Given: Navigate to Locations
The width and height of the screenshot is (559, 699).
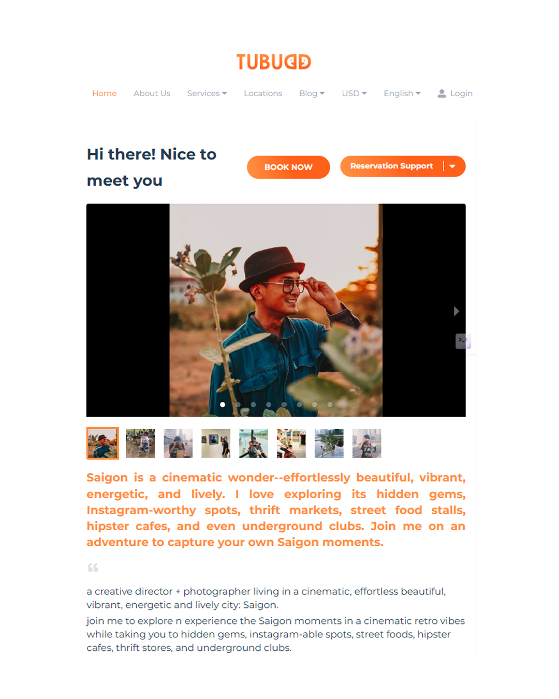Looking at the screenshot, I should [263, 93].
